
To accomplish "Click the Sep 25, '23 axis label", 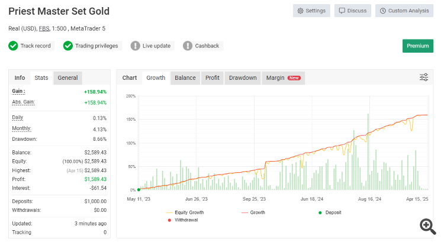I will point(254,199).
